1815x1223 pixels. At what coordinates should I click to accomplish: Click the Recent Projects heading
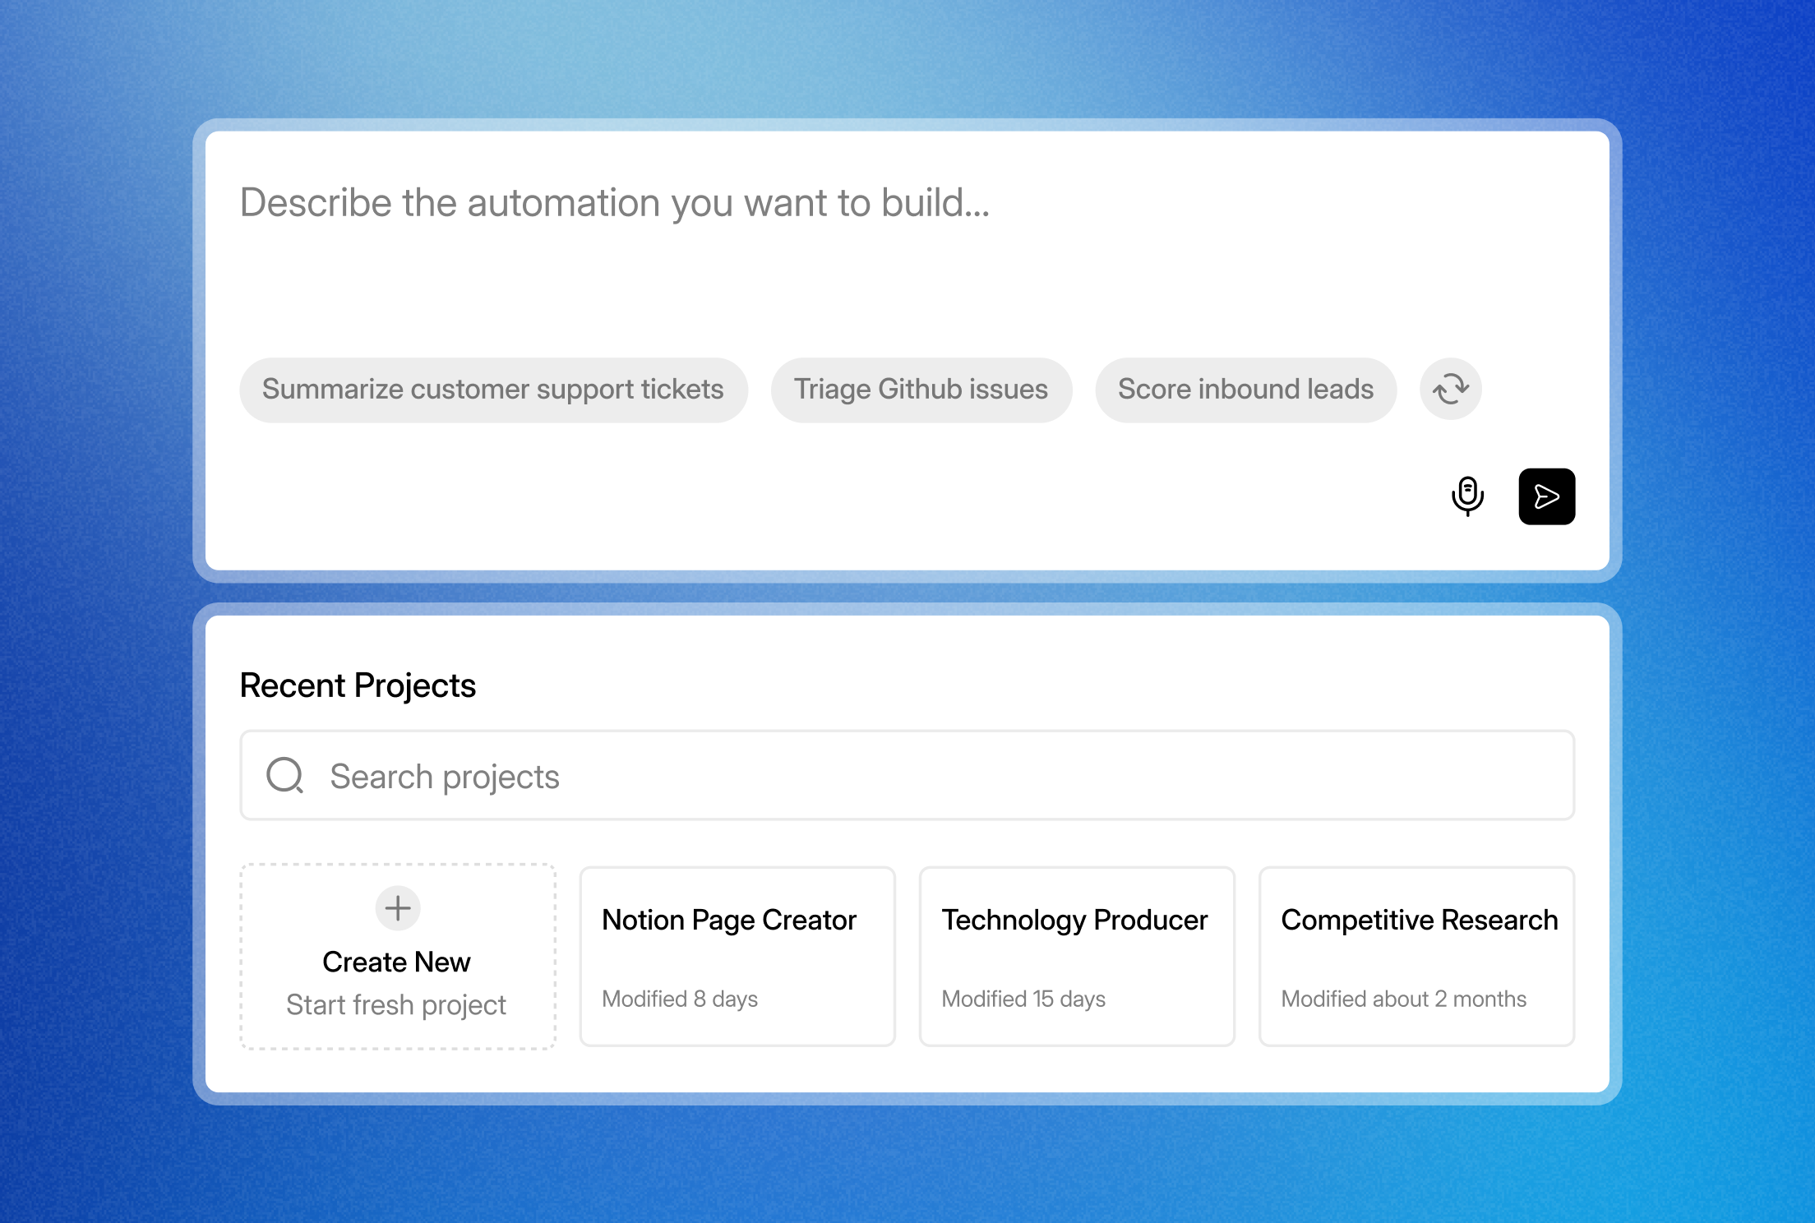(x=358, y=685)
